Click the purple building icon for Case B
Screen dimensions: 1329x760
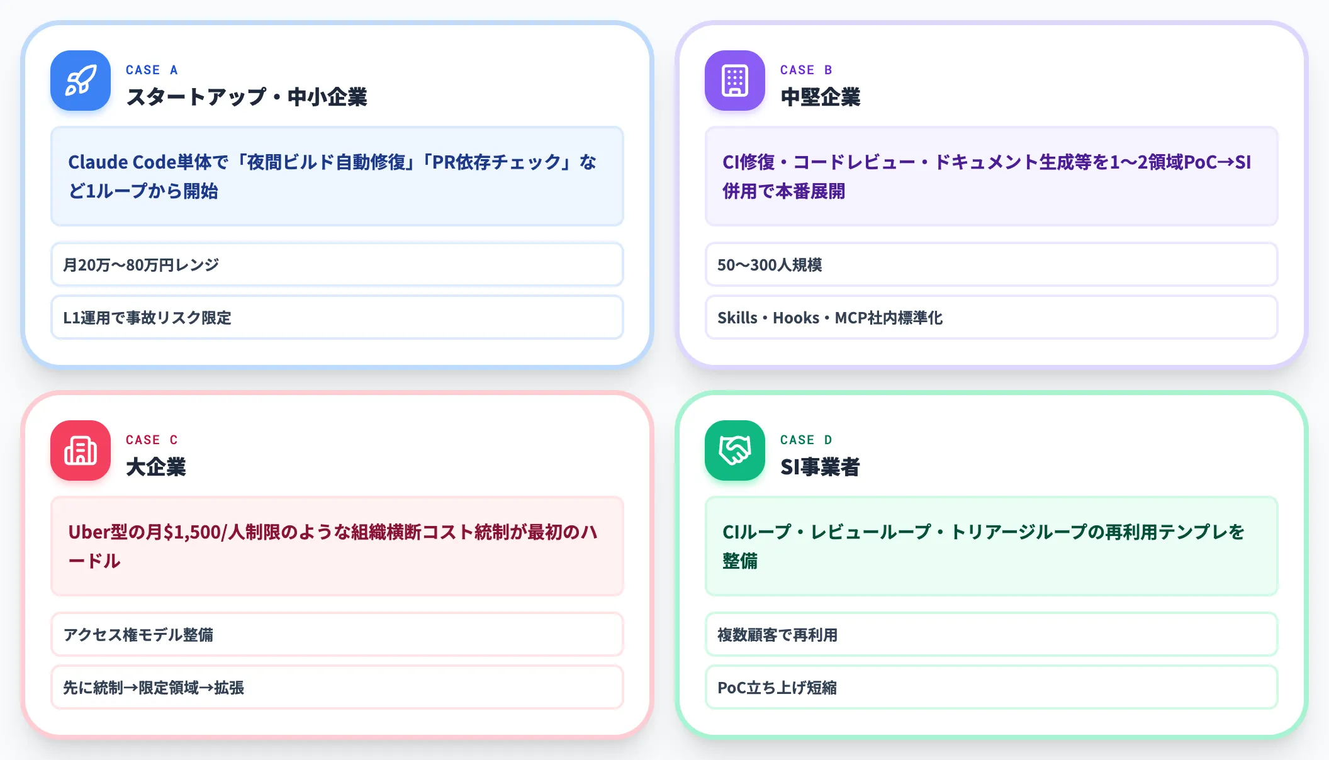tap(735, 81)
